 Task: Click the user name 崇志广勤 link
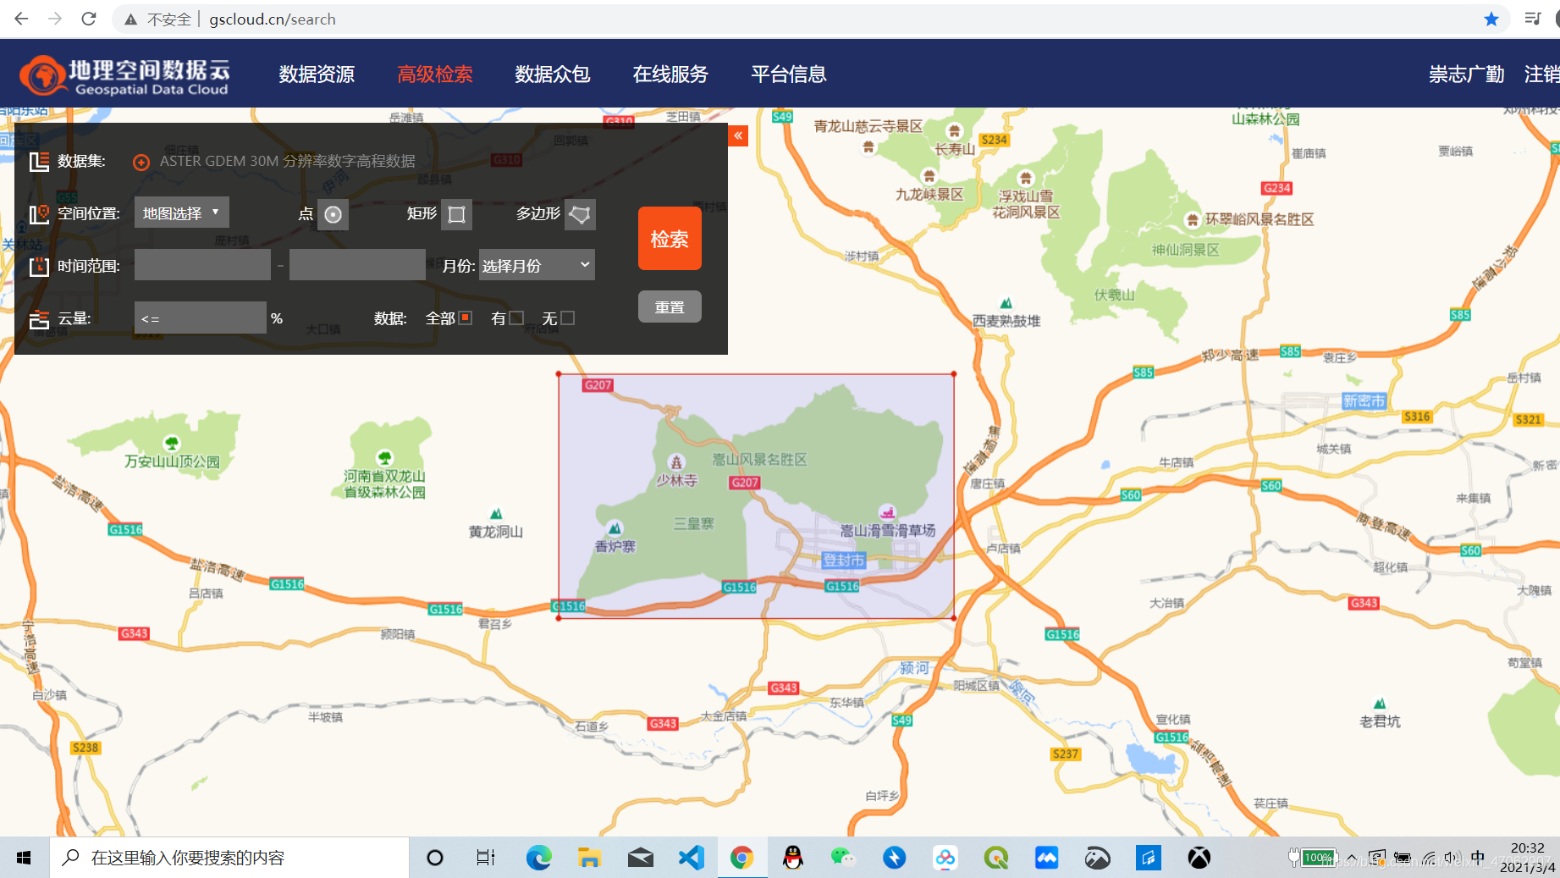point(1467,75)
